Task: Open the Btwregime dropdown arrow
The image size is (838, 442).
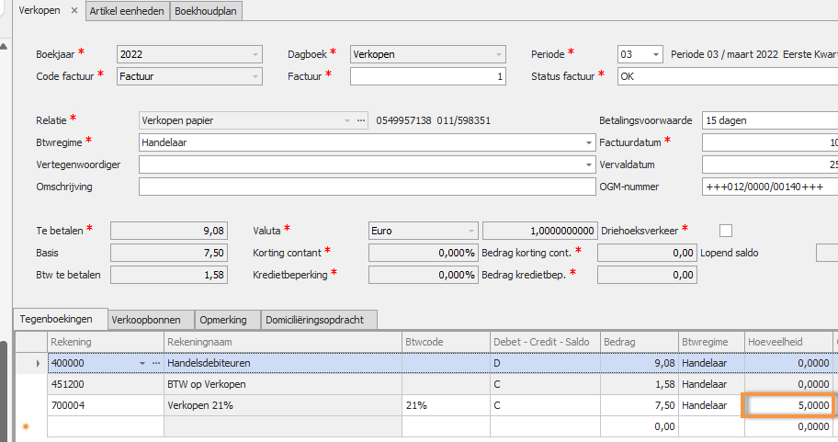Action: coord(587,142)
